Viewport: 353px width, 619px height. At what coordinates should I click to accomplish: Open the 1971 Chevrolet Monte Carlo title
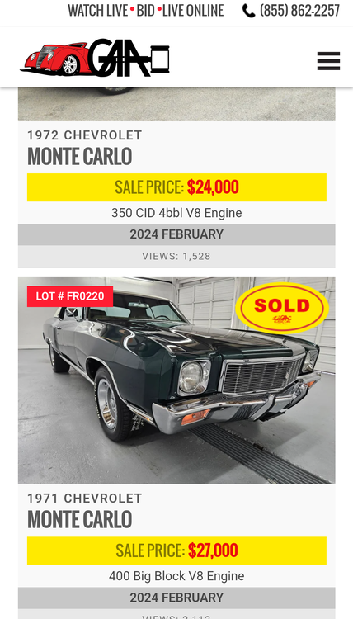coord(84,511)
